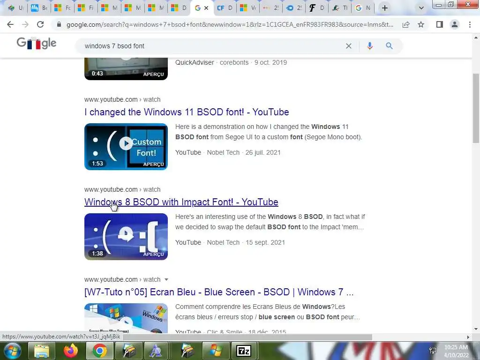Viewport: 480px width, 360px height.
Task: Open 'Windows 8 BSOD with Impact Font!' link
Action: (x=181, y=202)
